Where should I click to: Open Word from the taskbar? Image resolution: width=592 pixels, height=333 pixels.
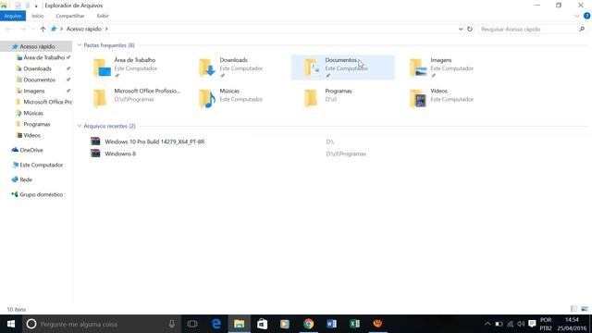(x=331, y=324)
